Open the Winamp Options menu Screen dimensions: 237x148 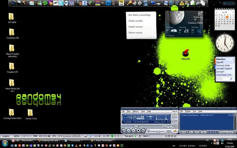click(x=135, y=111)
